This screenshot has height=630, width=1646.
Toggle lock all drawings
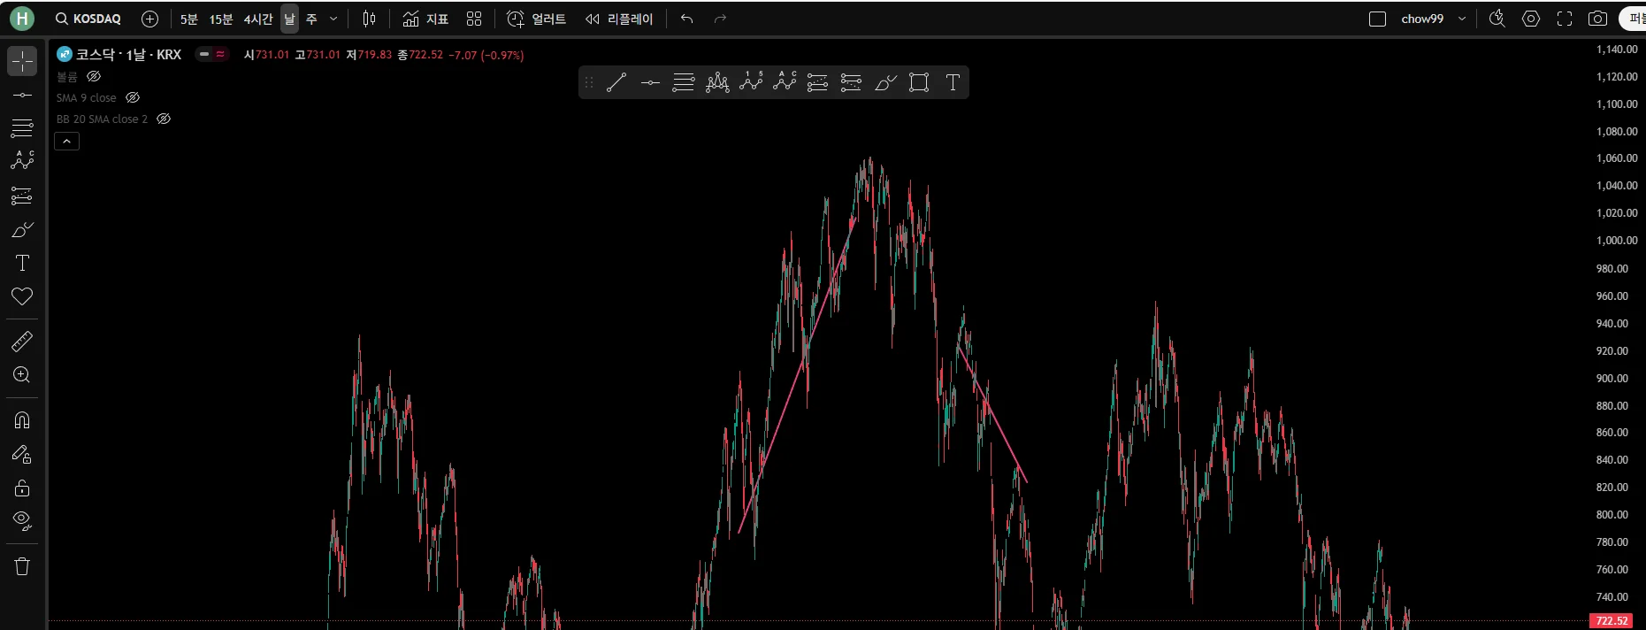tap(22, 488)
